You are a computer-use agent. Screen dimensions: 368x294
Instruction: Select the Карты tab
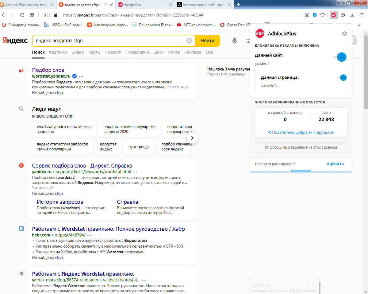(94, 52)
